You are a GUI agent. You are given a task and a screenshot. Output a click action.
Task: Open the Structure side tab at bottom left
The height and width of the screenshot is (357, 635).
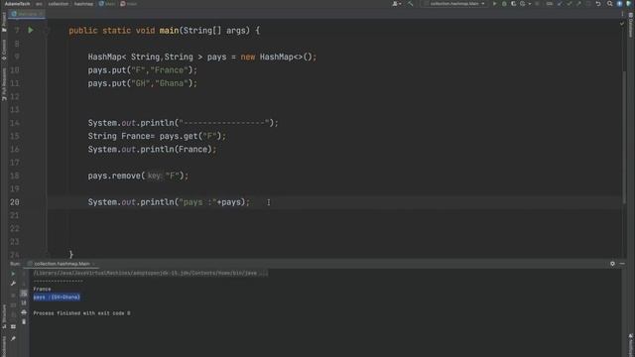(x=4, y=316)
